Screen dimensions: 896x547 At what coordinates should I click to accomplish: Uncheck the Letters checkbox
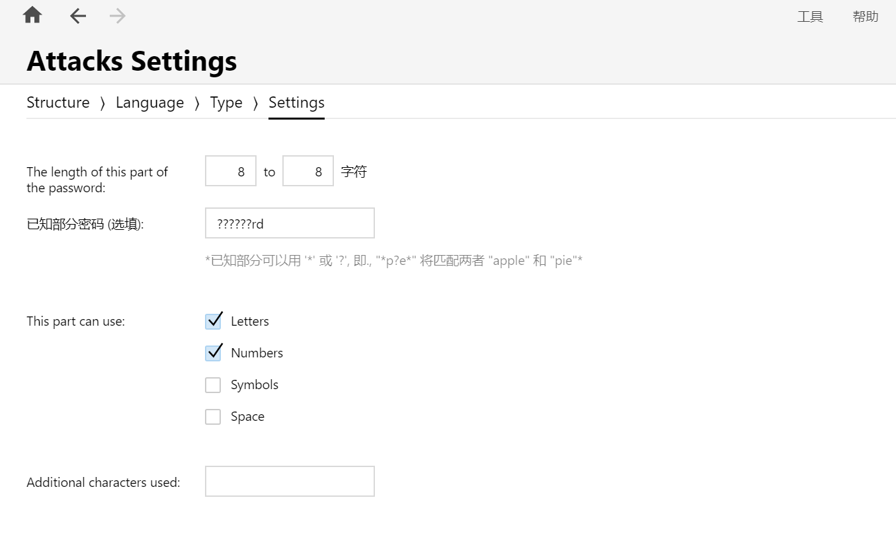click(213, 322)
